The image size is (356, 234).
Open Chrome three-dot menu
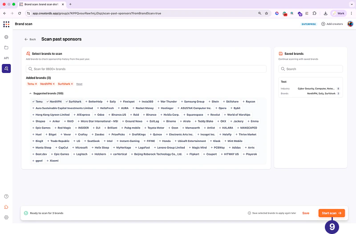pos(351,13)
